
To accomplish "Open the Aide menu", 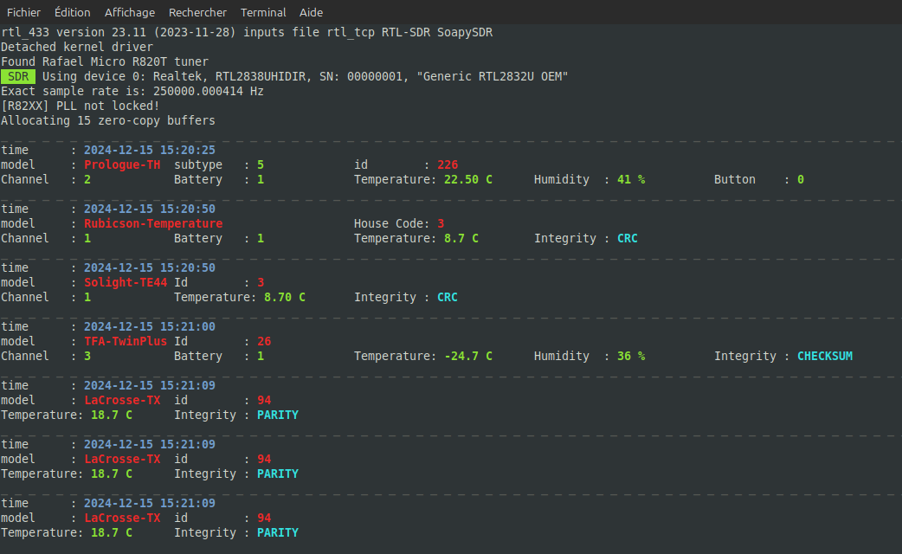I will coord(311,12).
